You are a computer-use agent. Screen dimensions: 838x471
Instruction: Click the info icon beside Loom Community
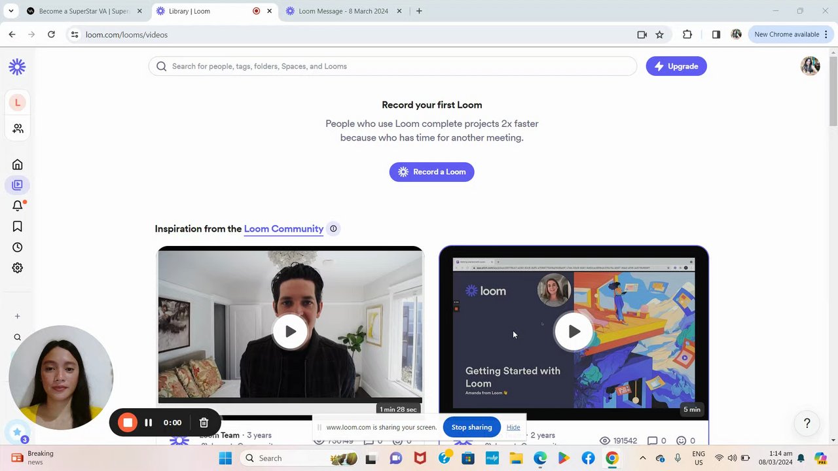[333, 228]
